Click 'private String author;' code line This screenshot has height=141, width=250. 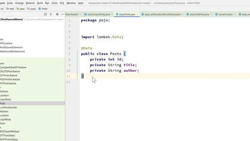[114, 70]
